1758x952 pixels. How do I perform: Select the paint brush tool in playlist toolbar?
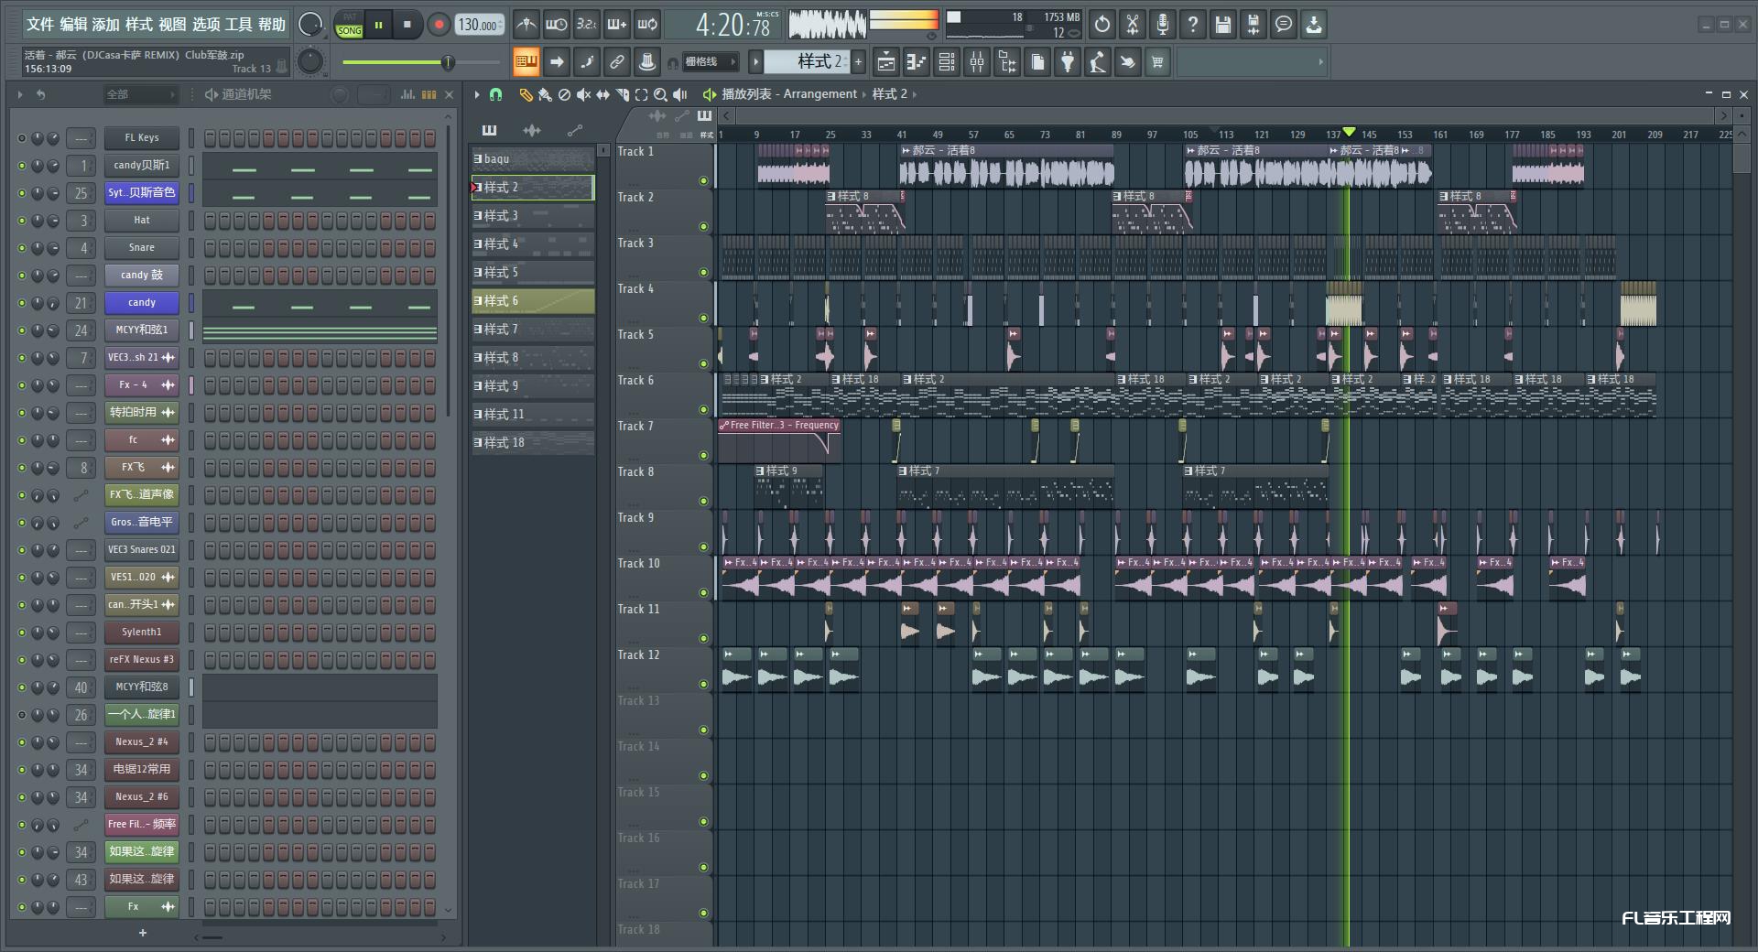(545, 94)
